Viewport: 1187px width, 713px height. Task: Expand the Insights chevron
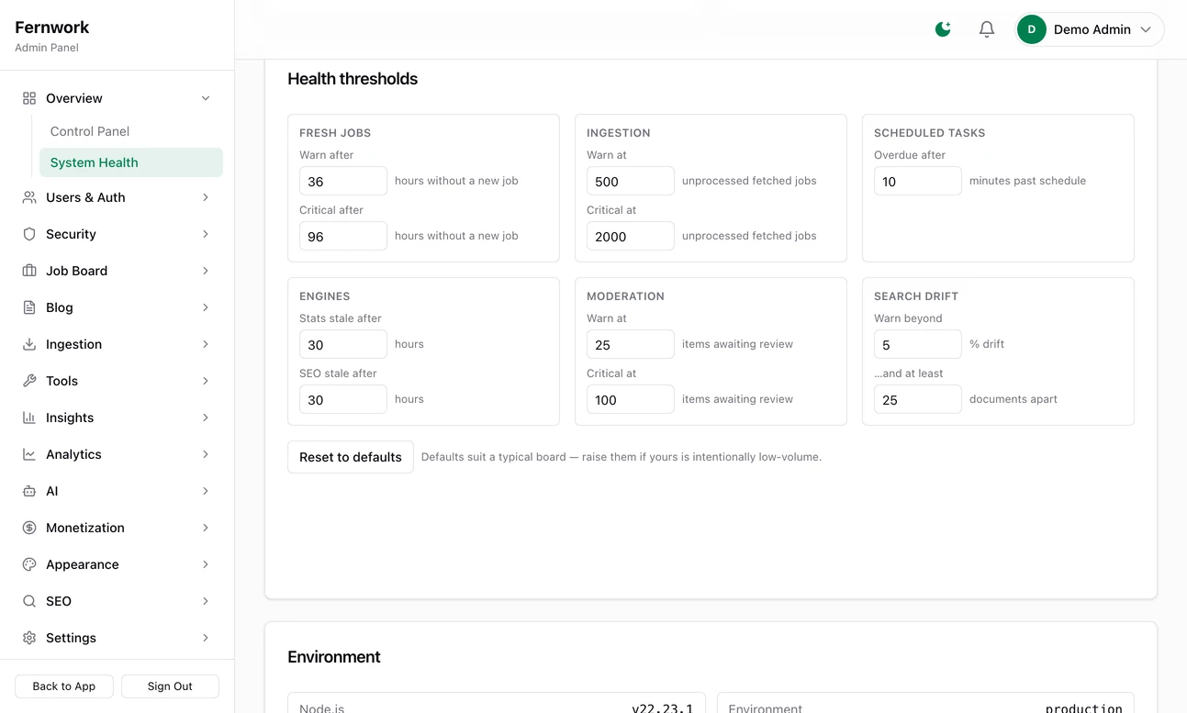tap(206, 418)
